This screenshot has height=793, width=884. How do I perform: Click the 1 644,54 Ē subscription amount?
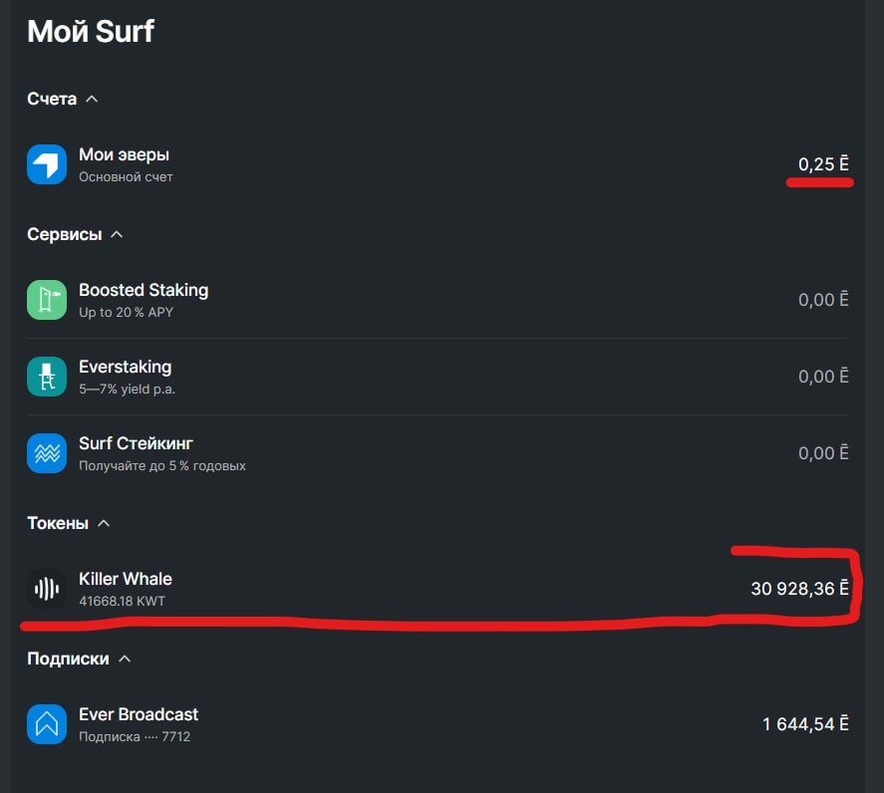pyautogui.click(x=805, y=724)
